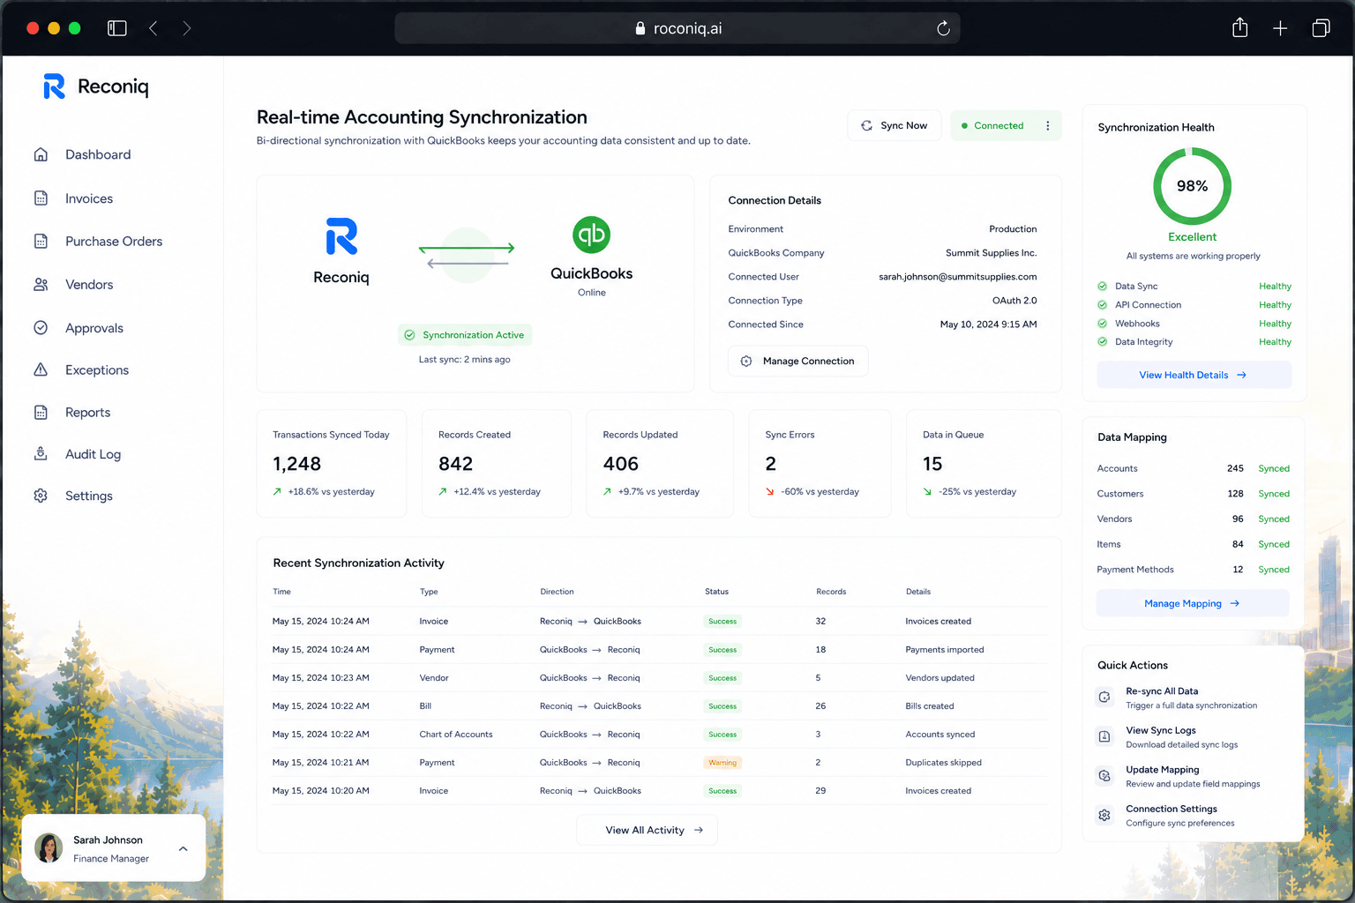Click Records Created value 842
This screenshot has width=1355, height=903.
[456, 464]
